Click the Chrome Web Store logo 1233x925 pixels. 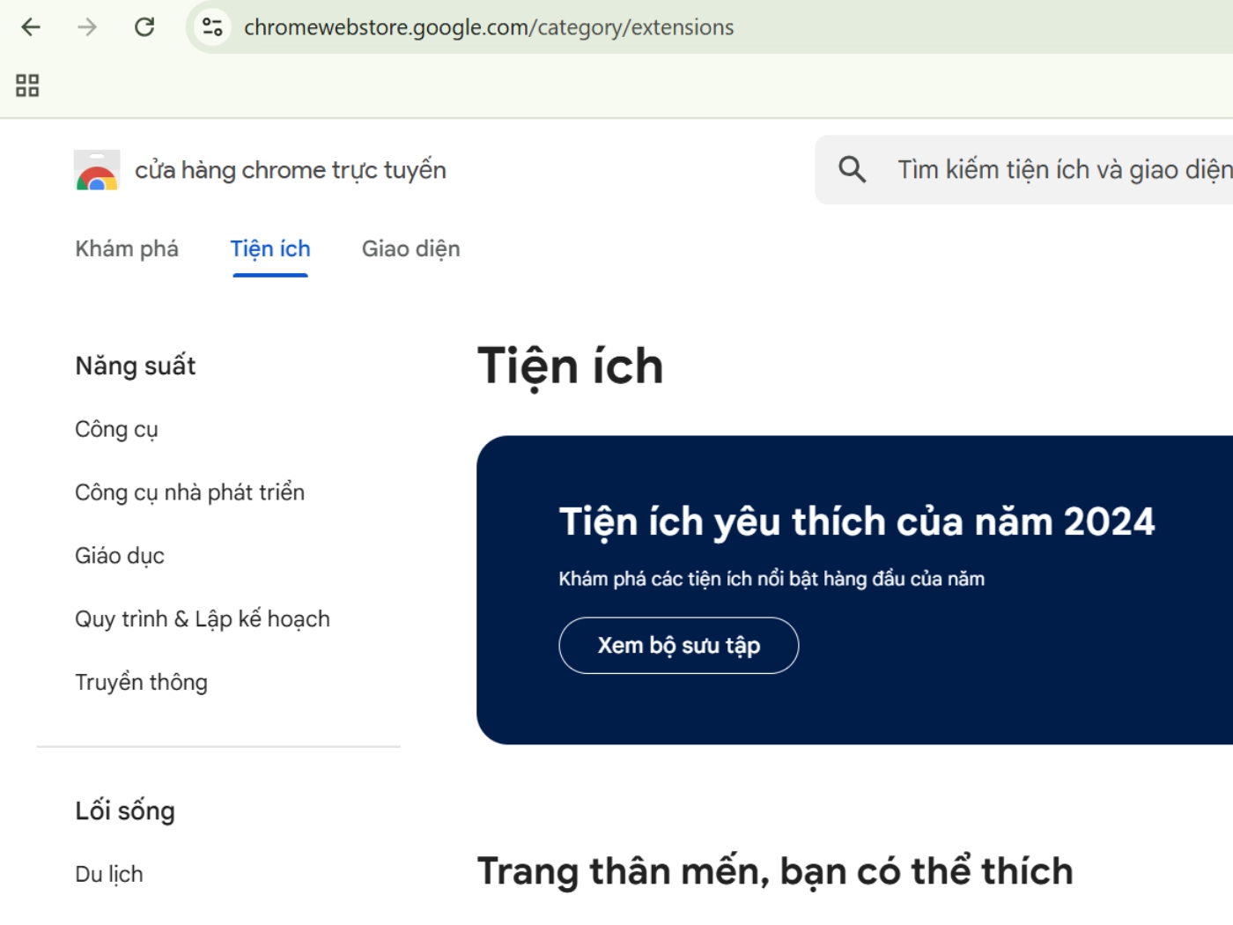pyautogui.click(x=97, y=170)
